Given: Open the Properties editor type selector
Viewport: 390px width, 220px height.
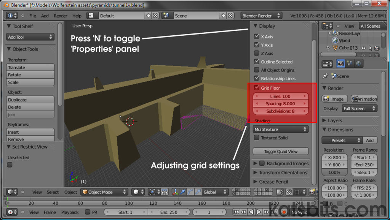Looking at the screenshot, I should click(327, 64).
